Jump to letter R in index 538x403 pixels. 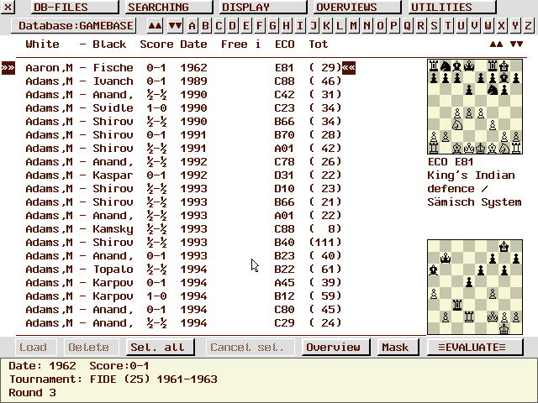tap(420, 26)
